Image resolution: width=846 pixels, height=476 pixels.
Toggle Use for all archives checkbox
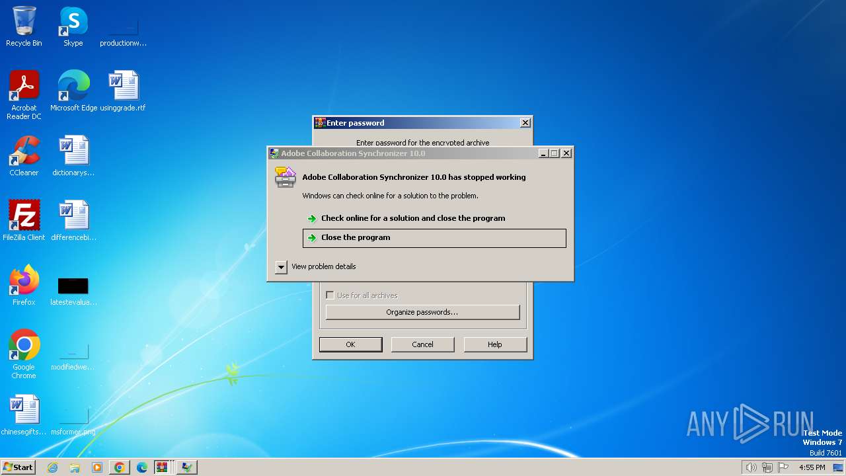(x=330, y=296)
